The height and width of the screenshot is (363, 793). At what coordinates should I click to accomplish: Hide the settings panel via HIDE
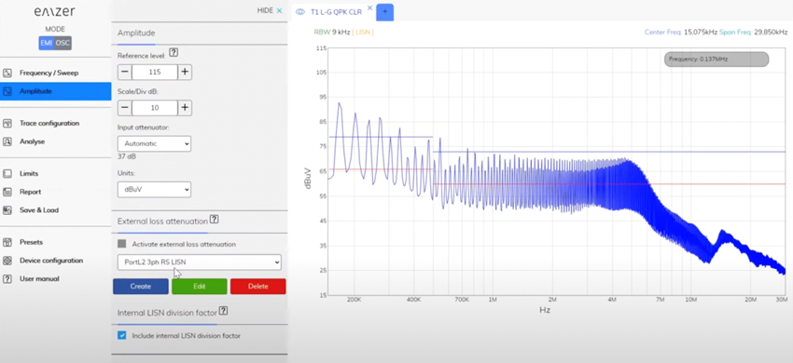270,10
